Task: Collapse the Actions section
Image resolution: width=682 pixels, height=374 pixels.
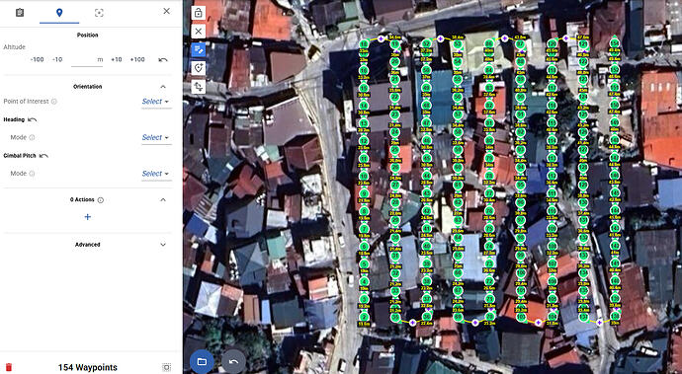Action: click(163, 200)
